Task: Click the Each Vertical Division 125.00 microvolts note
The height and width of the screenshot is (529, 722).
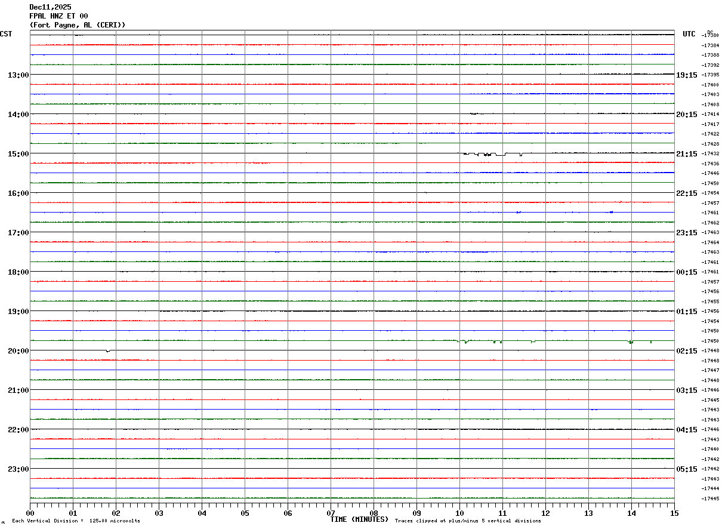Action: (76, 521)
